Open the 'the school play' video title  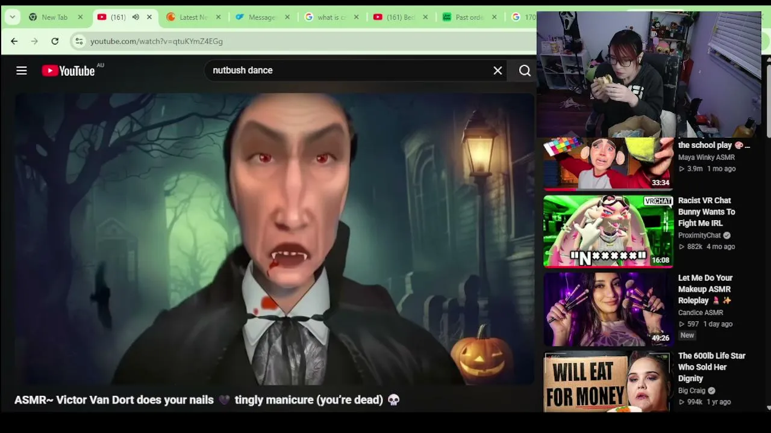tap(714, 145)
